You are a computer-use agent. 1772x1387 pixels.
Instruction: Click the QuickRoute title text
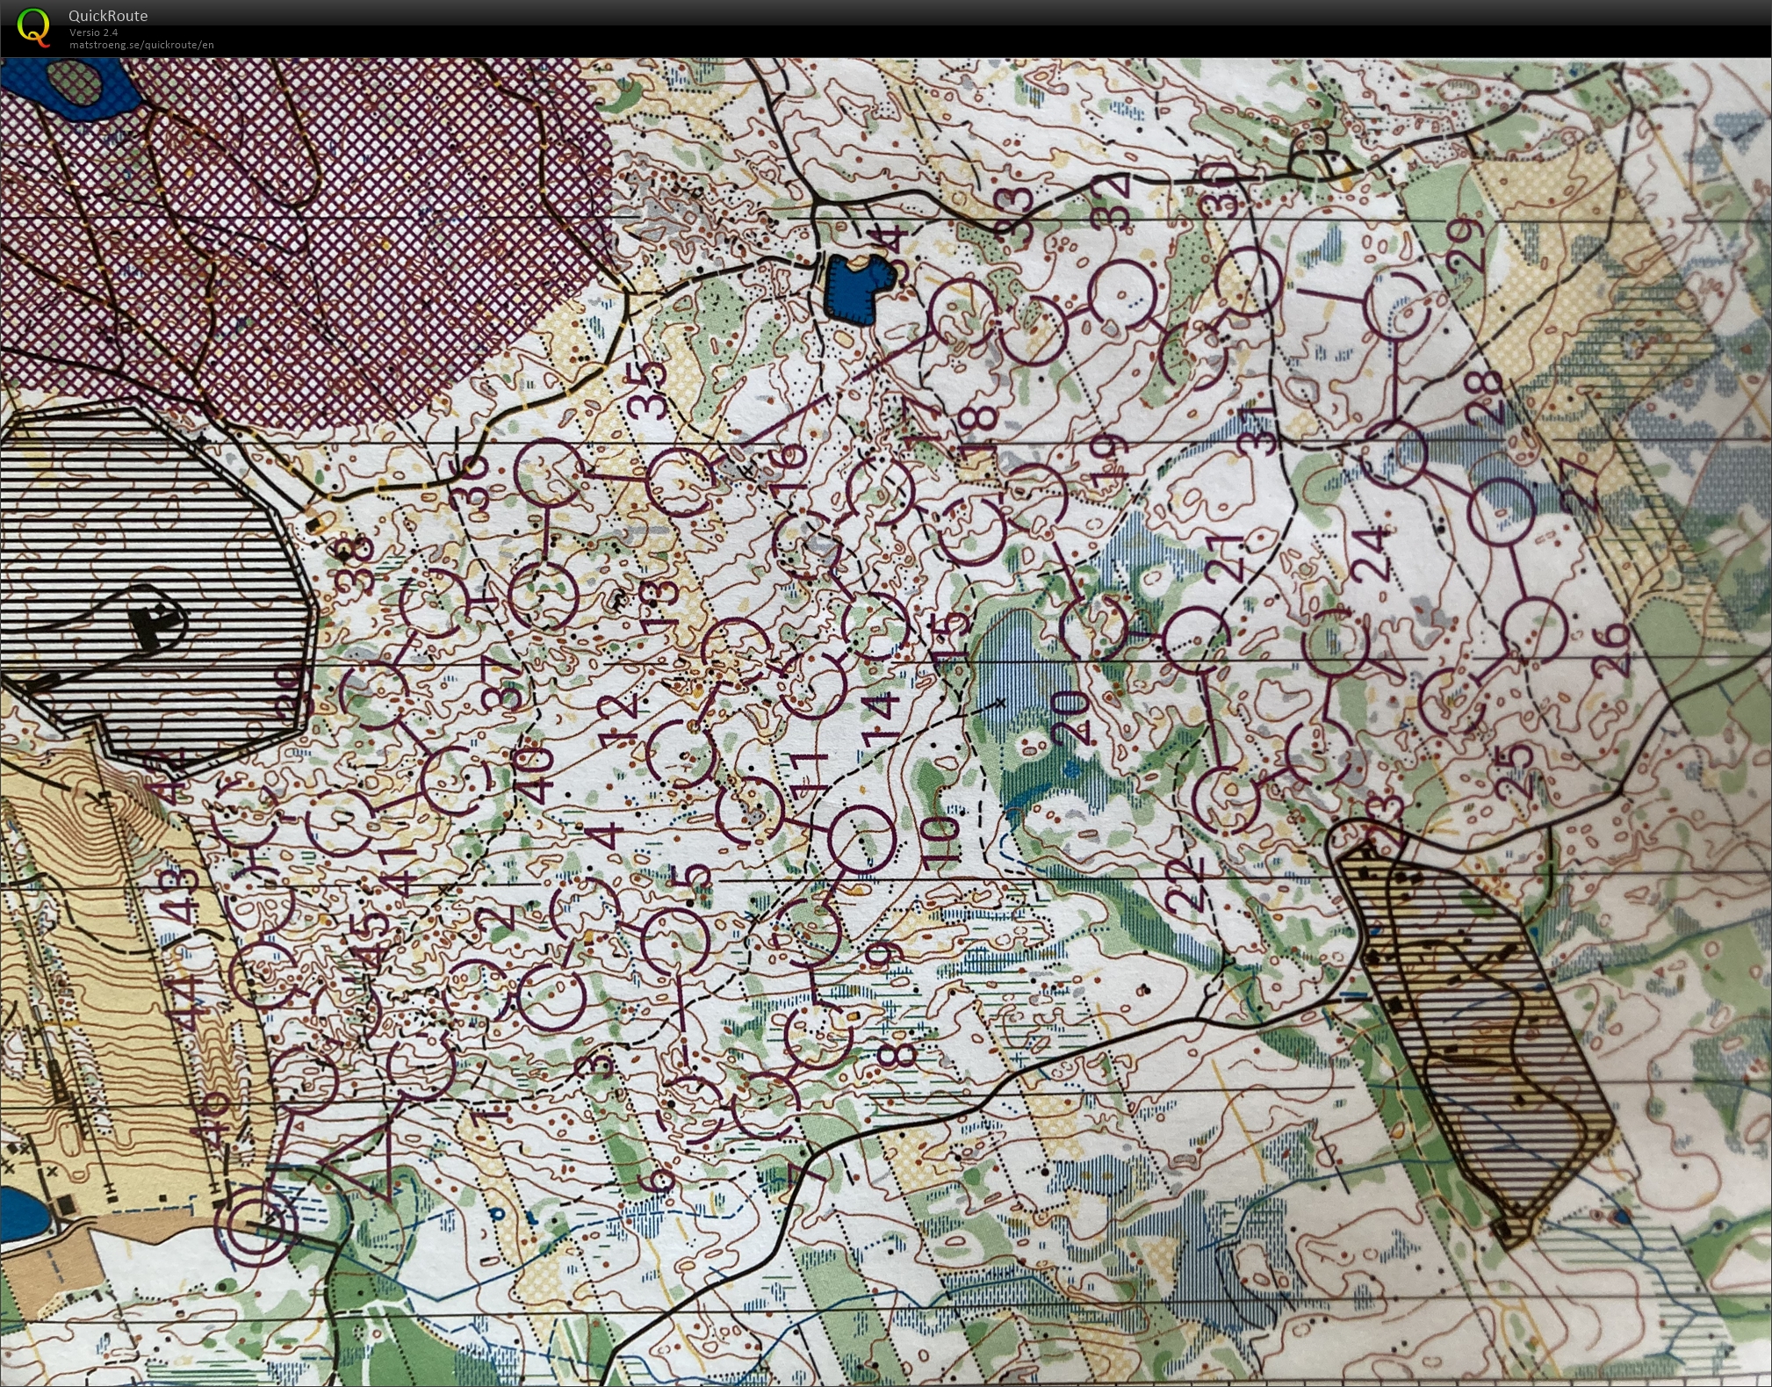tap(108, 16)
